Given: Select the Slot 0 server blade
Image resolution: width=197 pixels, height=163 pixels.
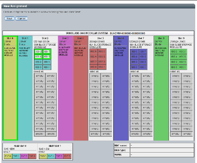Looking at the screenshot, I should click(10, 88).
